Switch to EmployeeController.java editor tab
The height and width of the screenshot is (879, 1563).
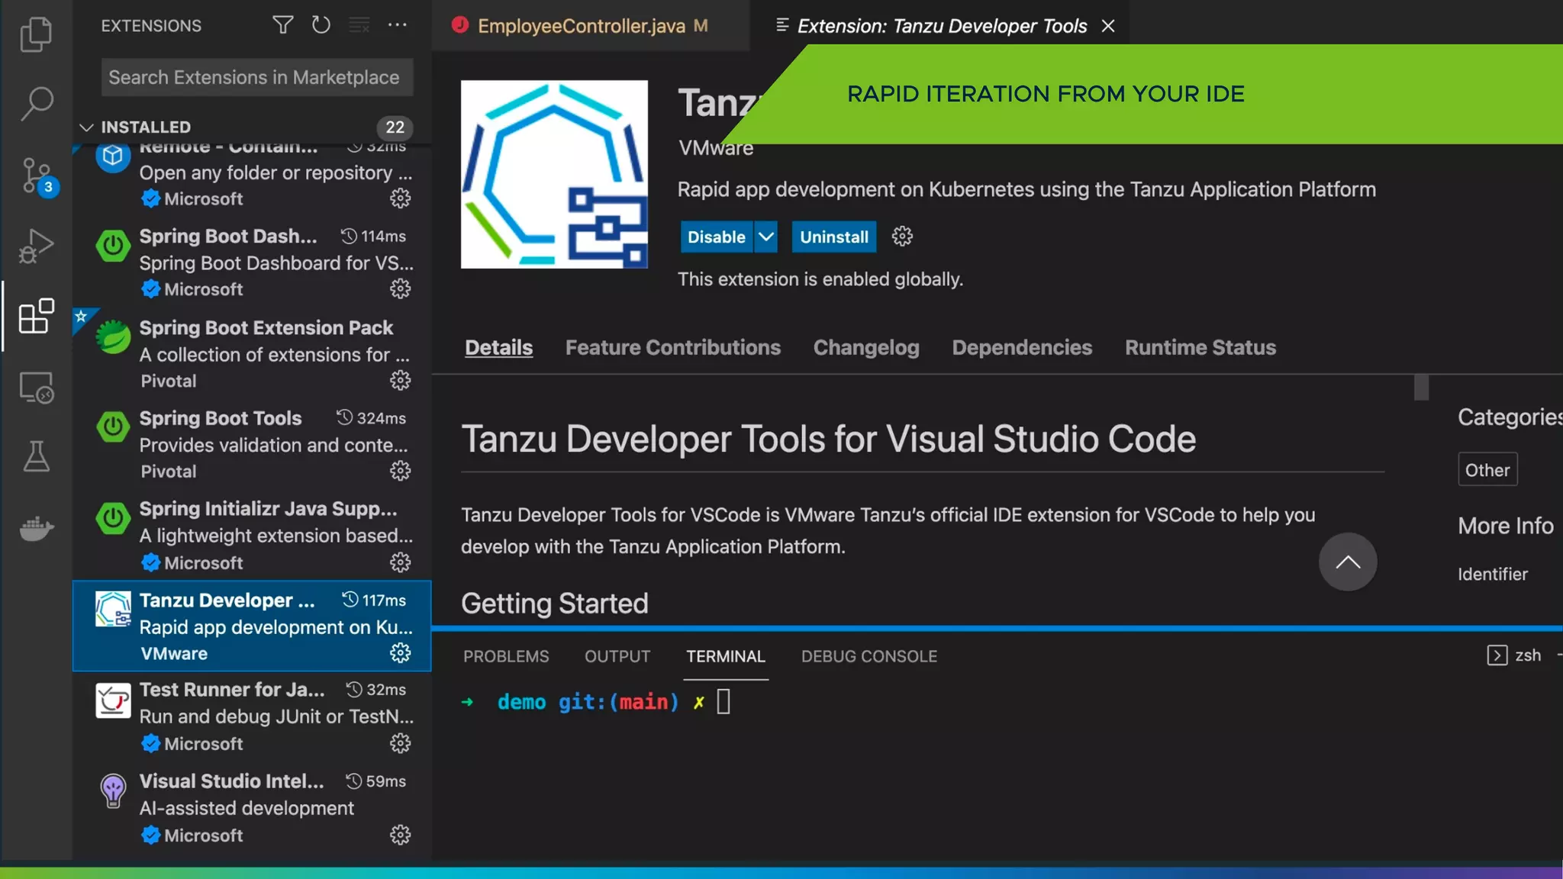click(x=591, y=26)
